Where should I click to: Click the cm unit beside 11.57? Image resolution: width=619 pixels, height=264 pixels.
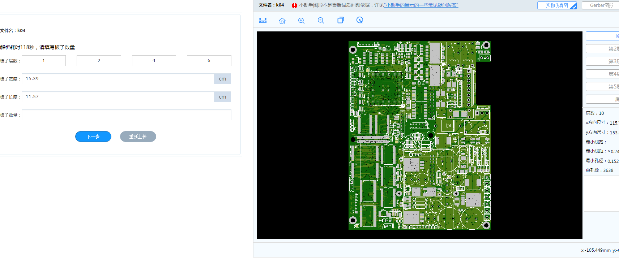[x=223, y=97]
